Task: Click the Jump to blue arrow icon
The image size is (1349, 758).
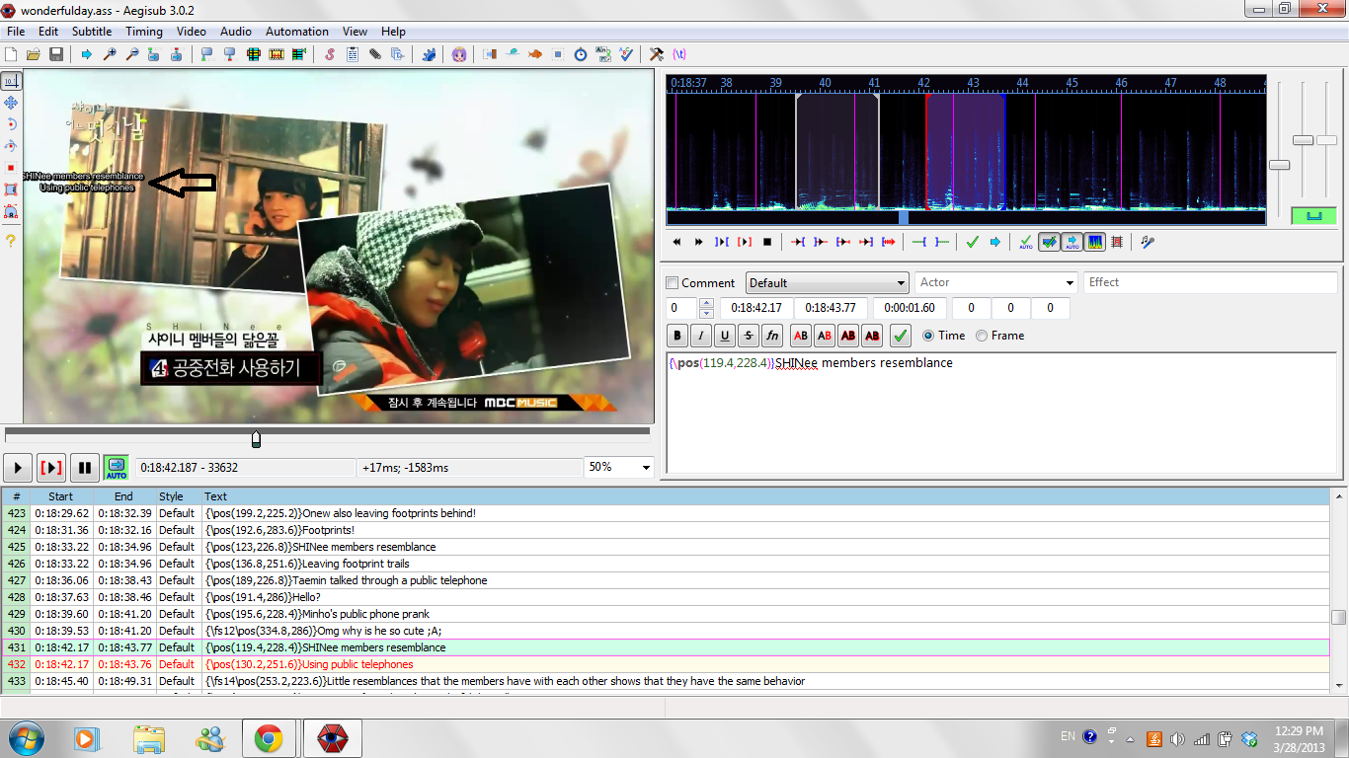Action: coord(86,54)
